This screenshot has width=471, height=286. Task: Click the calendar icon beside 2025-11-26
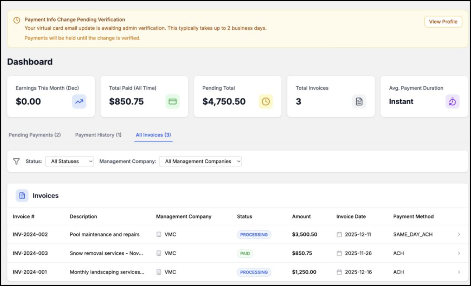339,253
